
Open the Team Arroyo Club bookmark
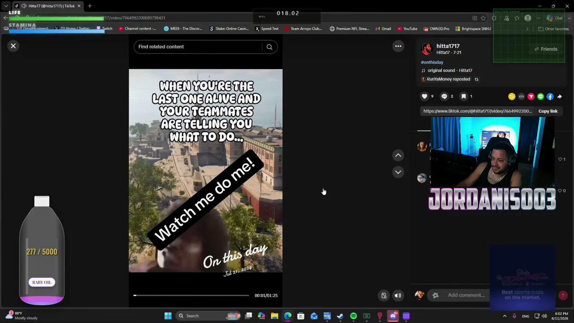[303, 29]
